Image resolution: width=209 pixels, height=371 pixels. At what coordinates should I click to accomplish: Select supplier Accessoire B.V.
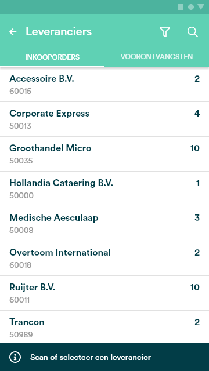(105, 85)
